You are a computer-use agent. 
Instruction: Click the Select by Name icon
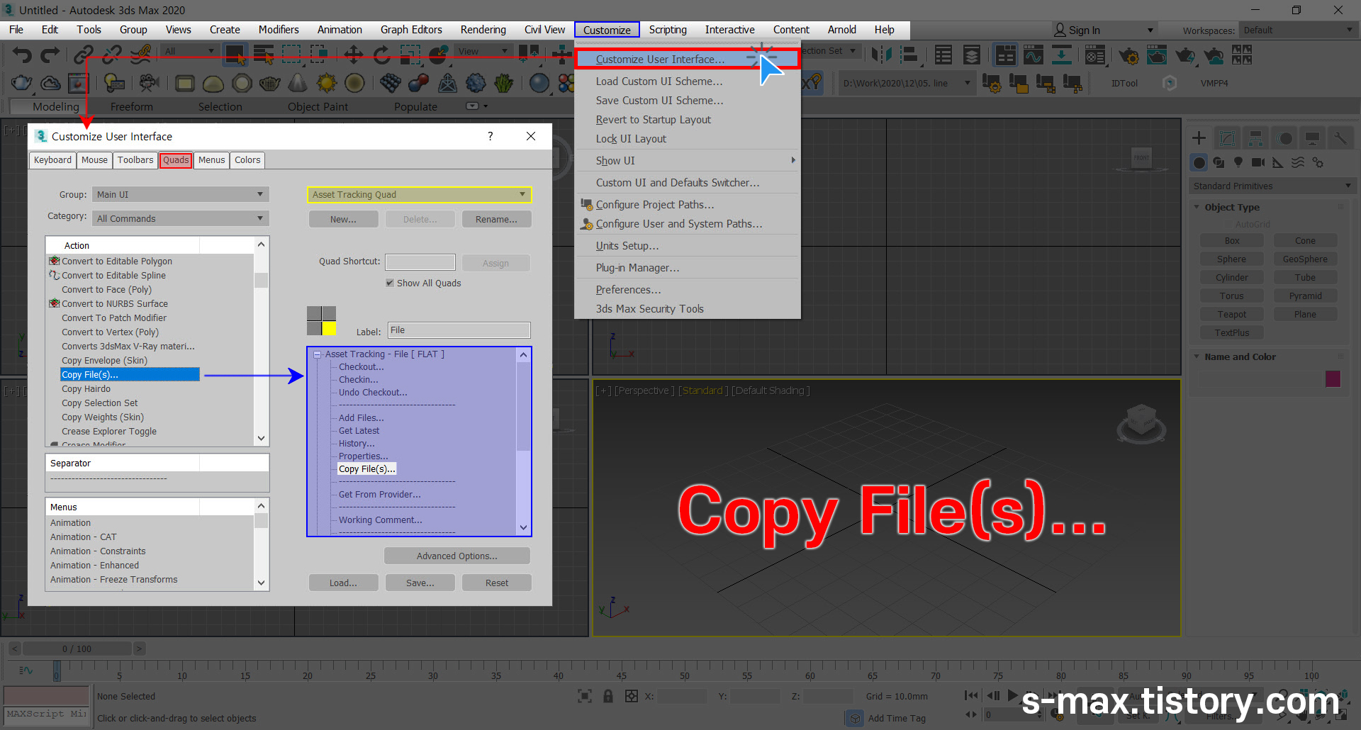click(x=264, y=55)
